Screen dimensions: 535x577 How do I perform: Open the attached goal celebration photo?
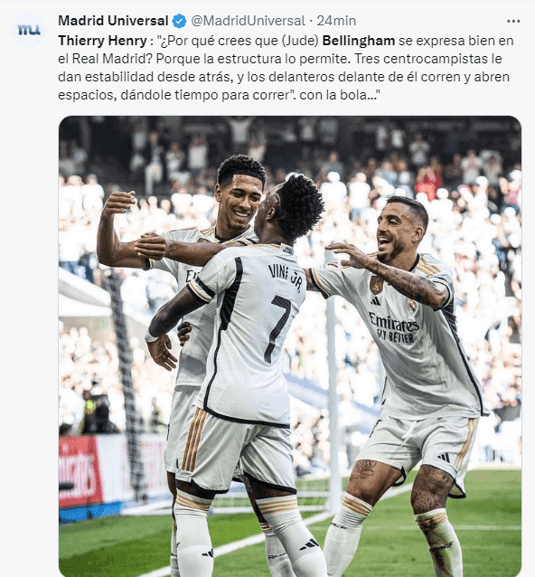[290, 346]
